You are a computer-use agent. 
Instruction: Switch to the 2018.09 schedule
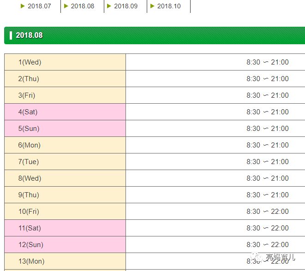126,6
